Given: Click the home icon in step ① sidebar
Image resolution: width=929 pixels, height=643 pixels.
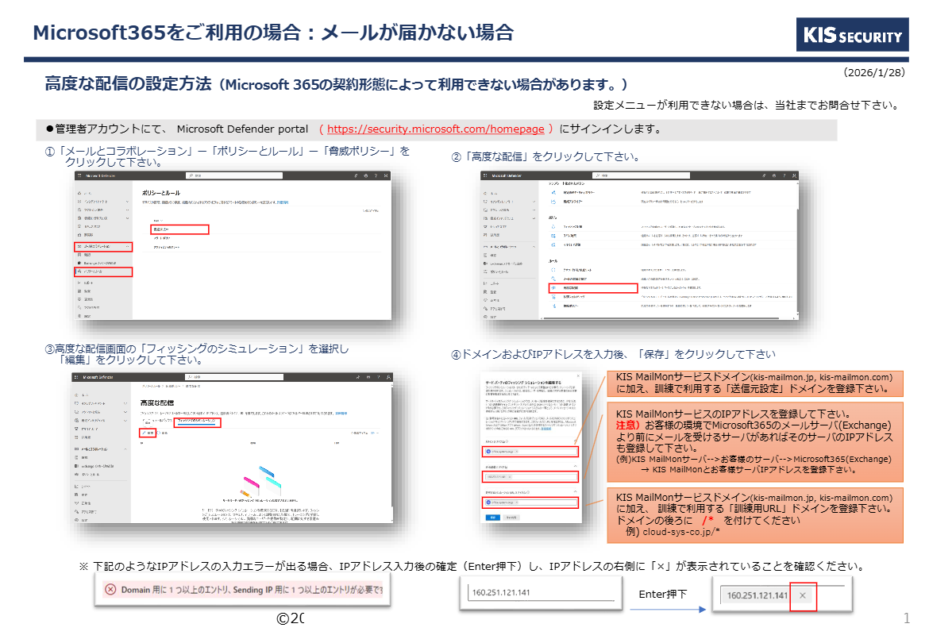Looking at the screenshot, I should (x=79, y=193).
